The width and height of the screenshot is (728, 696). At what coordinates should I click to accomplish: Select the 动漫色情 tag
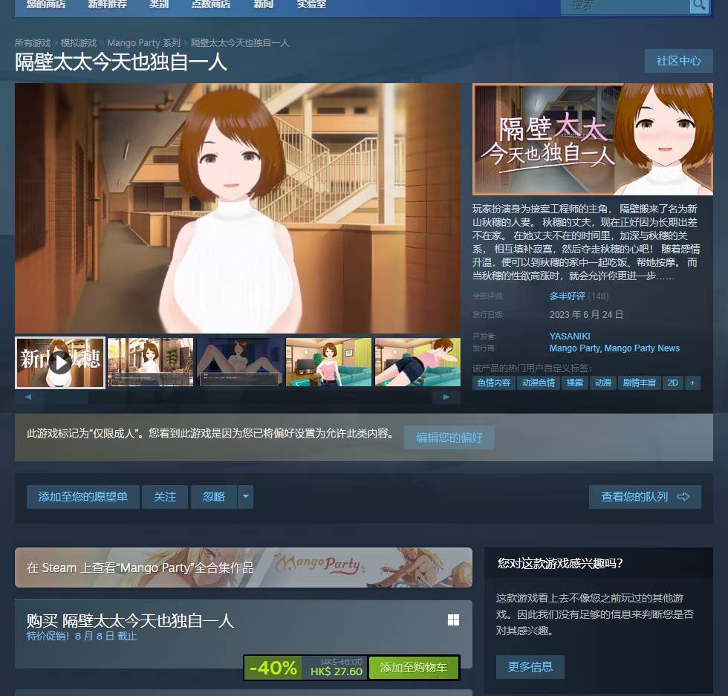click(538, 383)
